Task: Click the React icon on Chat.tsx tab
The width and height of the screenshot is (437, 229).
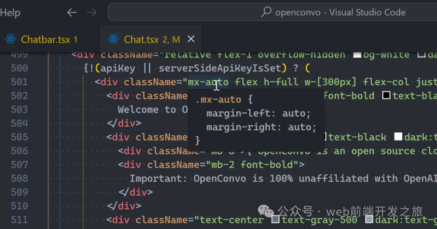Action: click(x=113, y=39)
